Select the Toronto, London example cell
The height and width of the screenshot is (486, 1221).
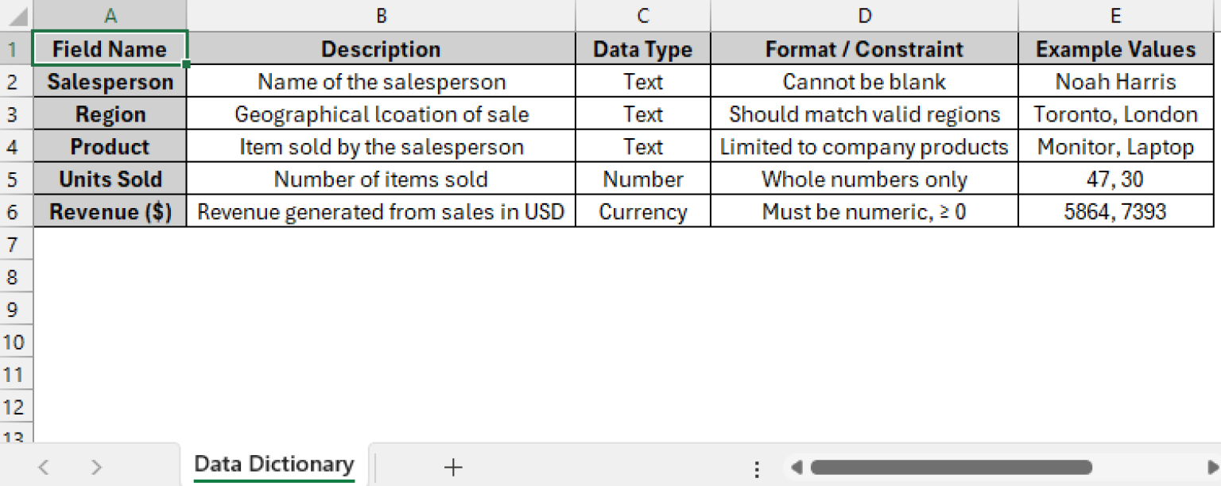(x=1115, y=114)
